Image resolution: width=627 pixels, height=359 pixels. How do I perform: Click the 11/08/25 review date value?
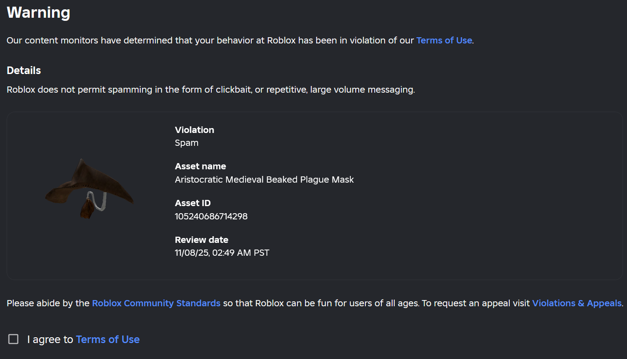tap(222, 253)
